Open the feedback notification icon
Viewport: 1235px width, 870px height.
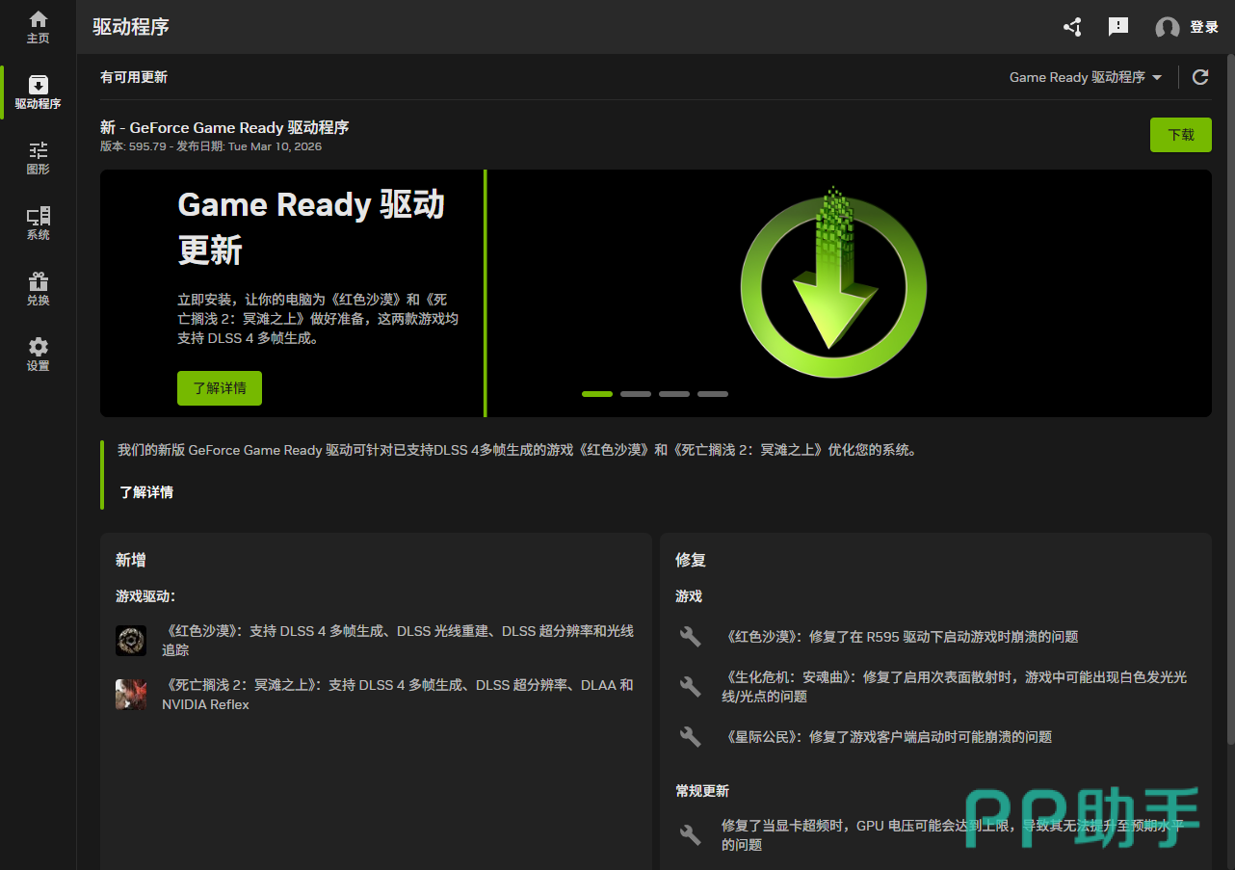click(x=1118, y=27)
